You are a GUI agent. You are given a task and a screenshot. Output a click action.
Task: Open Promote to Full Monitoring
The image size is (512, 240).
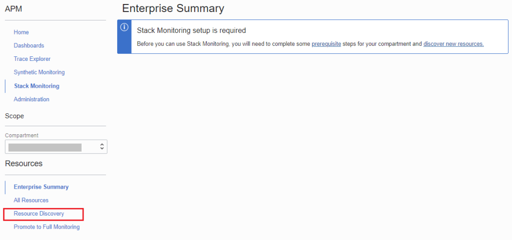(47, 227)
